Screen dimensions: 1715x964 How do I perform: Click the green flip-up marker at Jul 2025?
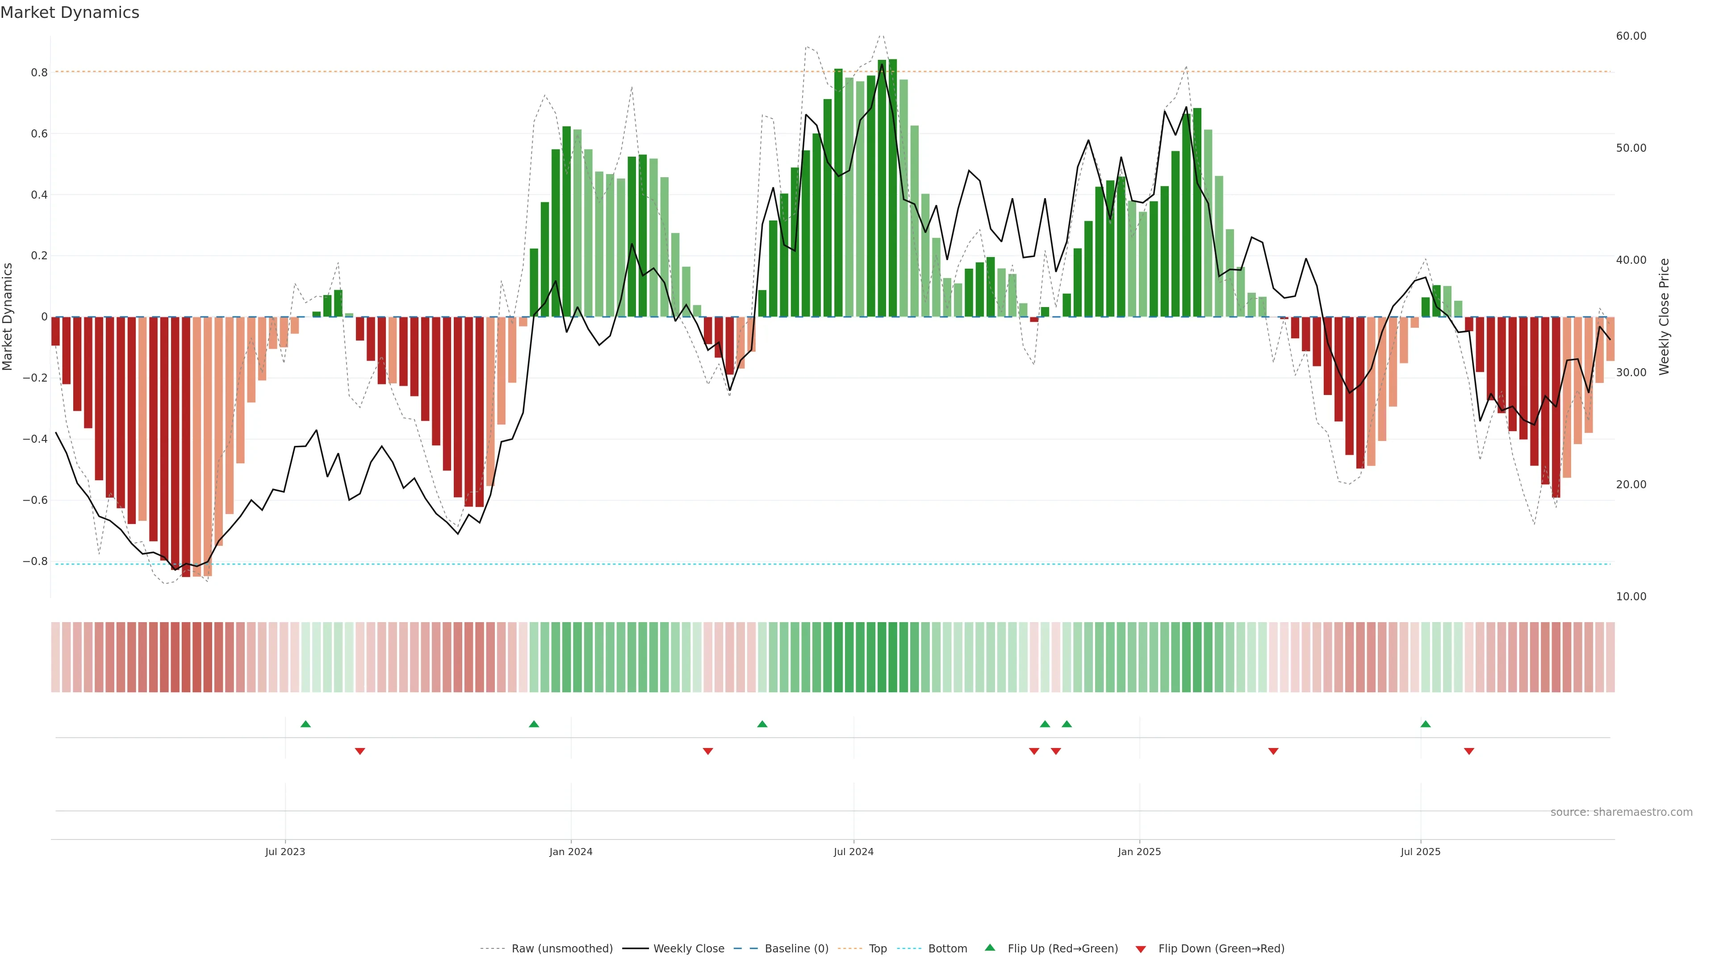click(x=1426, y=724)
